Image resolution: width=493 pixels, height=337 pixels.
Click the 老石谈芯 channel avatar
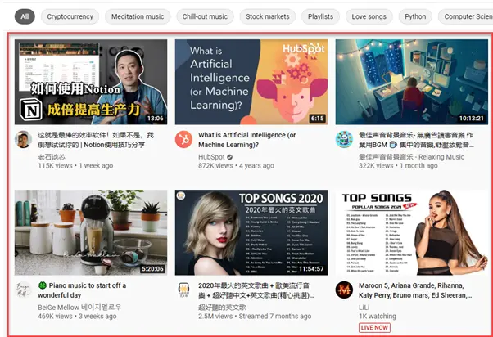[23, 139]
